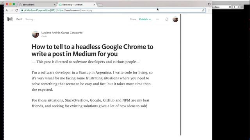Viewport: 250px width, 140px height.
Task: Switch to the about:blank tab
Action: [x=37, y=5]
